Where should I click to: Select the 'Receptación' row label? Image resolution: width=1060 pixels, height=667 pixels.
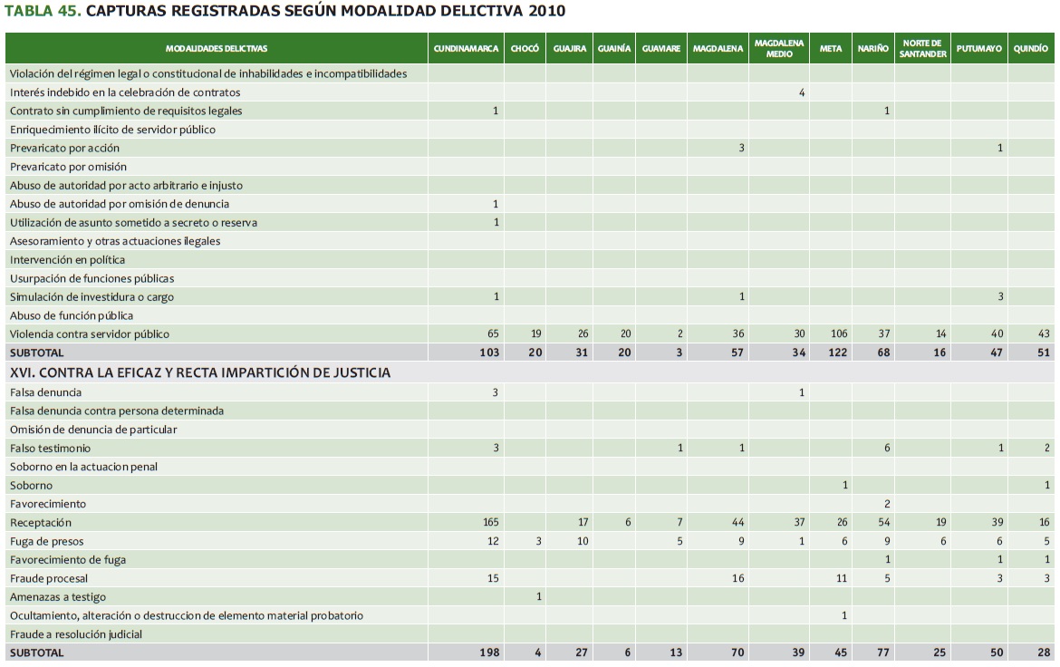coord(41,523)
